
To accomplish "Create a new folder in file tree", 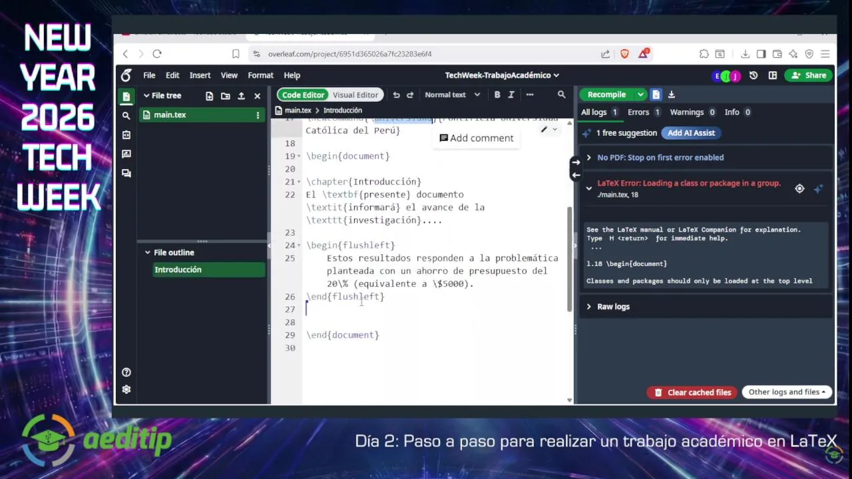I will coord(225,96).
